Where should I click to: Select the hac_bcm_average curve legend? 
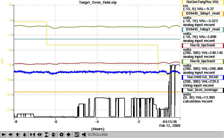pyautogui.click(x=203, y=90)
